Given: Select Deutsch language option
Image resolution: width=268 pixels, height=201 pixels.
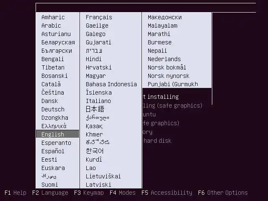Looking at the screenshot, I should tap(53, 109).
